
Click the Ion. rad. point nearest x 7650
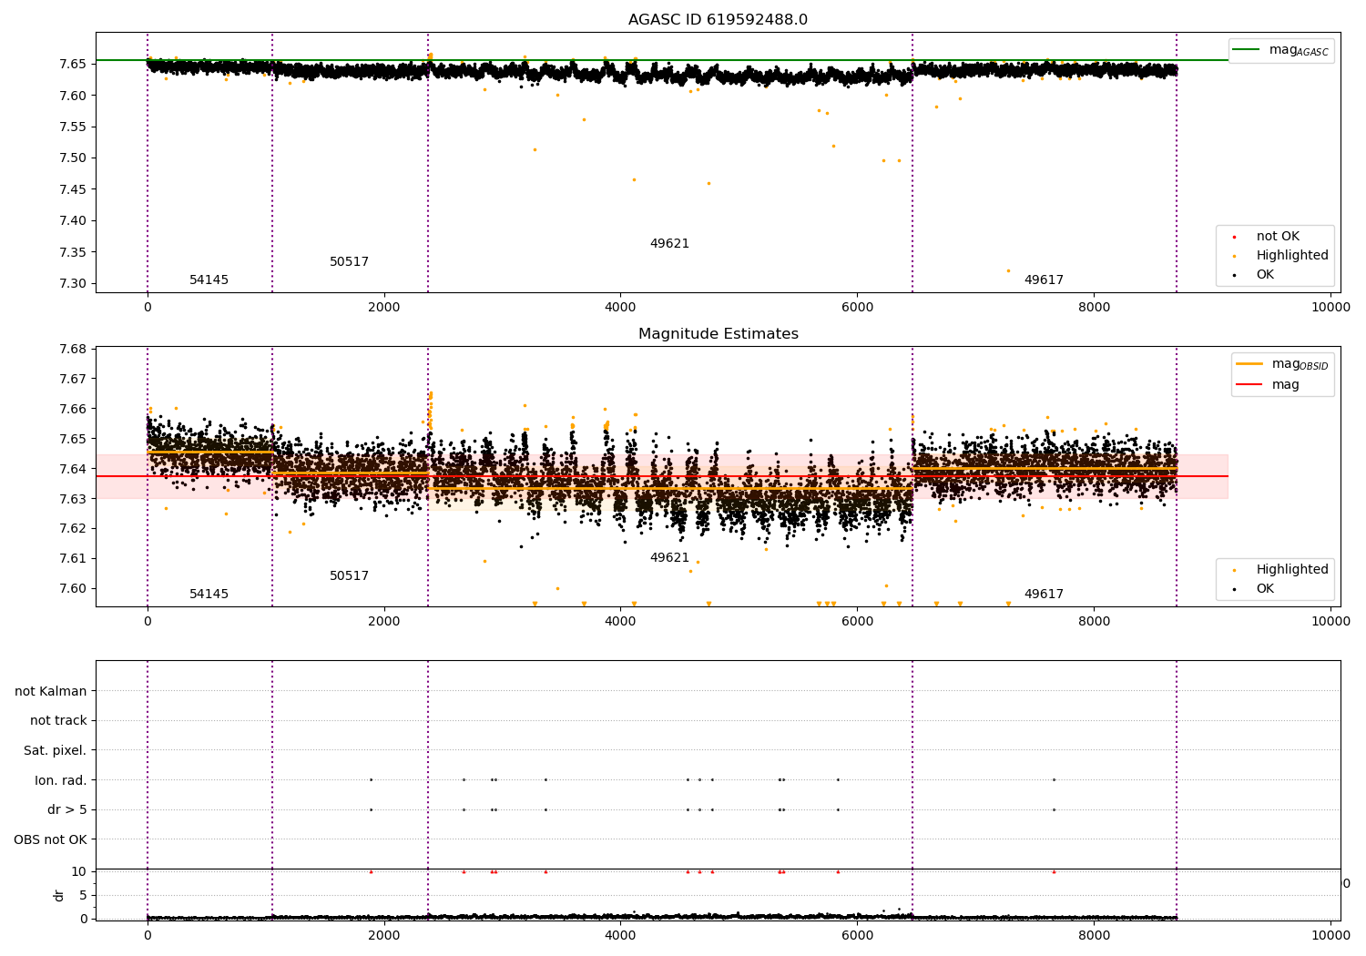tap(1054, 779)
